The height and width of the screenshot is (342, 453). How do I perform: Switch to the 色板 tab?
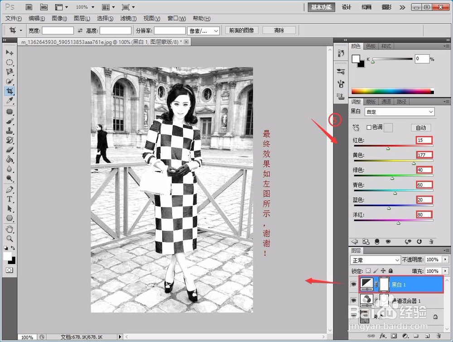(x=371, y=46)
